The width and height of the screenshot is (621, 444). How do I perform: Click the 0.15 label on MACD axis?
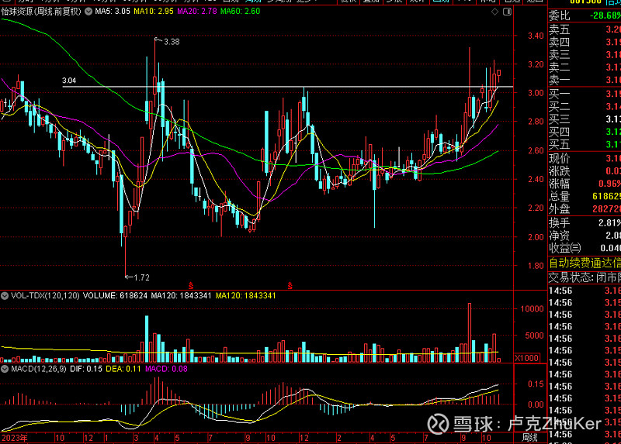[536, 384]
